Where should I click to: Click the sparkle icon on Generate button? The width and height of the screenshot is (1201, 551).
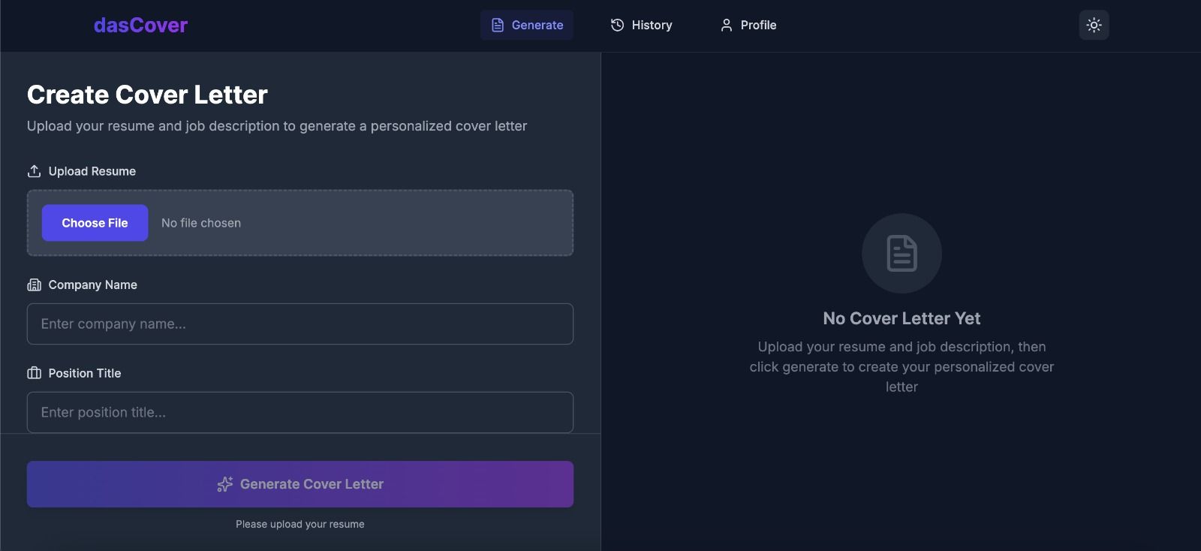[x=224, y=484]
